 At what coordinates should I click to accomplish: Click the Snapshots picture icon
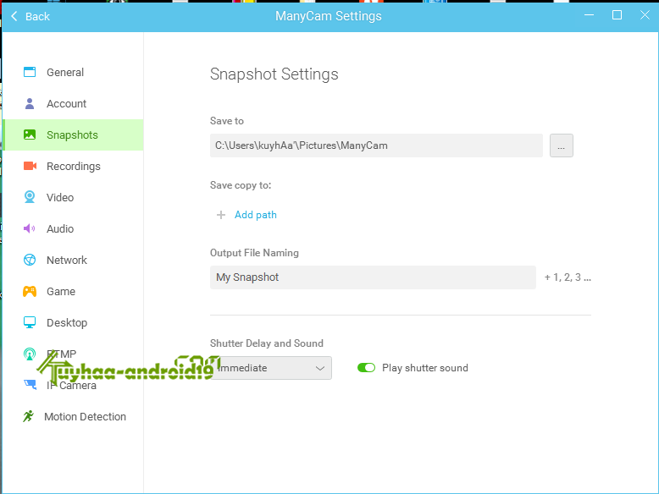(x=30, y=134)
